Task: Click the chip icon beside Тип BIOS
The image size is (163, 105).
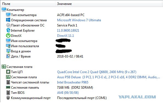Action: [8, 92]
